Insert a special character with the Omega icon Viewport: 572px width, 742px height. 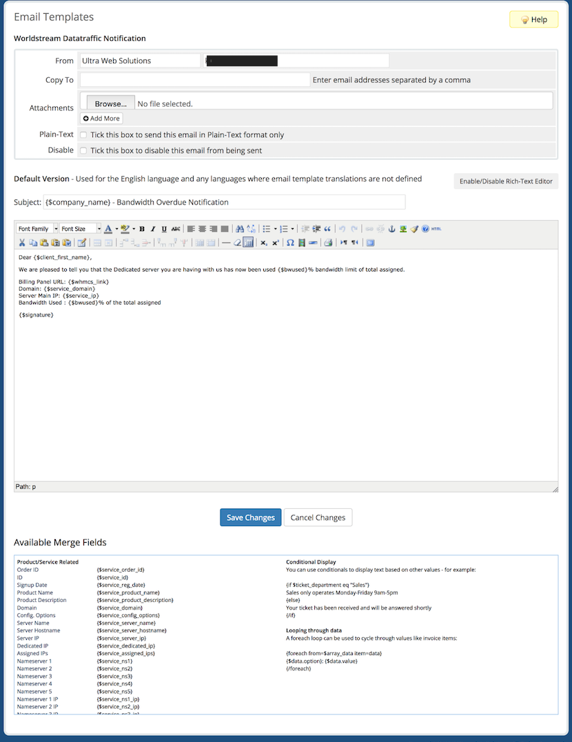(x=290, y=242)
